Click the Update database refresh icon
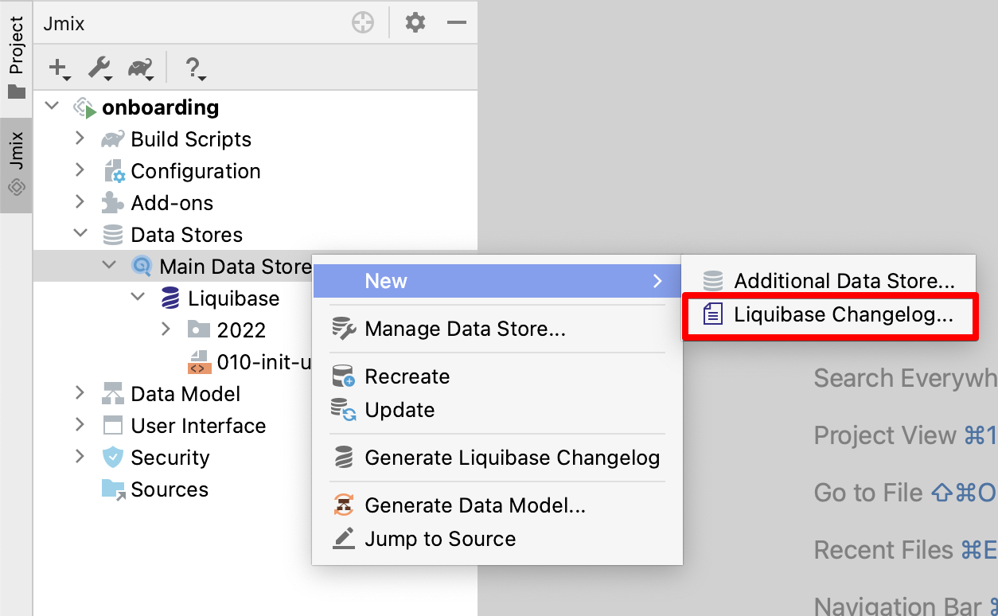The width and height of the screenshot is (998, 616). 344,410
